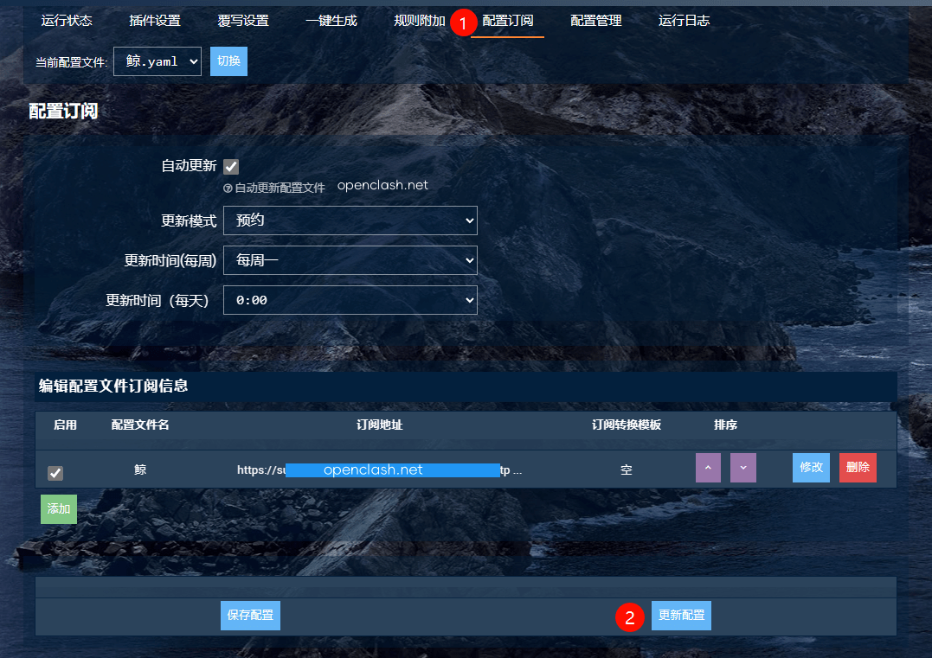Open the 更新模式 dropdown
The width and height of the screenshot is (932, 658).
pyautogui.click(x=350, y=220)
